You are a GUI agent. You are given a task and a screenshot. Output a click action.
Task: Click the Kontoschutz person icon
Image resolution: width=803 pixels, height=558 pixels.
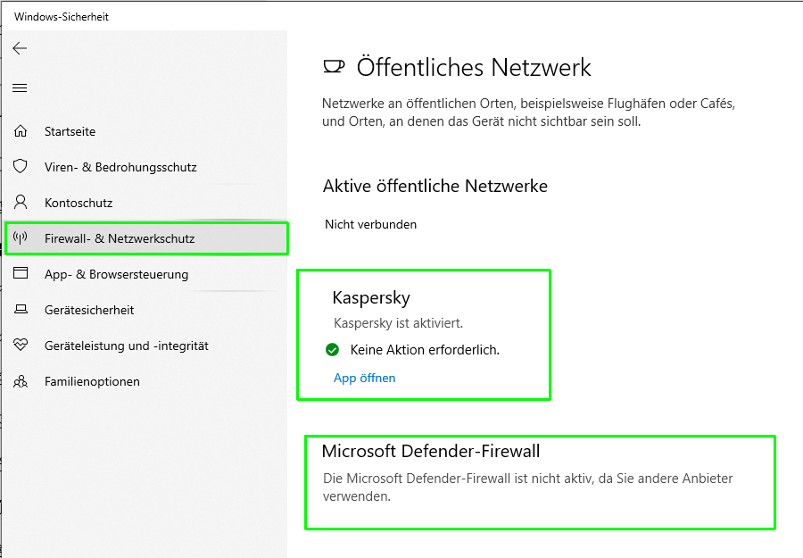click(x=21, y=203)
